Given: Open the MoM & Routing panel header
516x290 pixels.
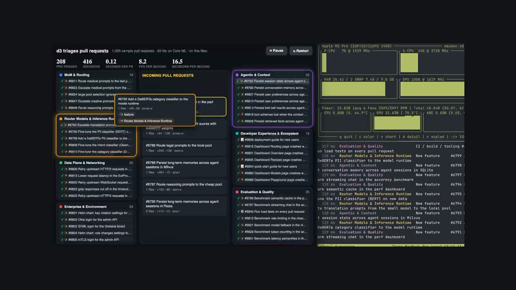Looking at the screenshot, I should coord(96,75).
